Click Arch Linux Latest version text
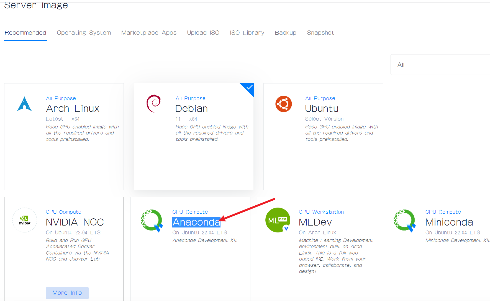The image size is (490, 301). pos(55,119)
